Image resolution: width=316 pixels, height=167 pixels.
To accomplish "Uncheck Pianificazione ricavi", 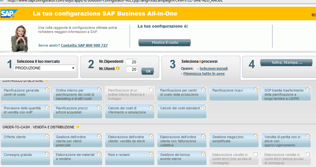I will [256, 90].
